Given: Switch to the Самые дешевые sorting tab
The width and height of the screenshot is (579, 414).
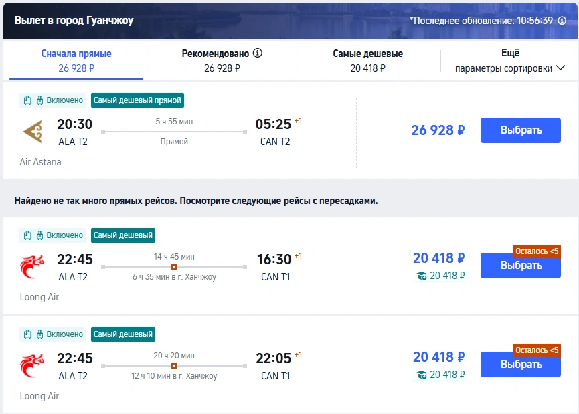Looking at the screenshot, I should click(367, 60).
